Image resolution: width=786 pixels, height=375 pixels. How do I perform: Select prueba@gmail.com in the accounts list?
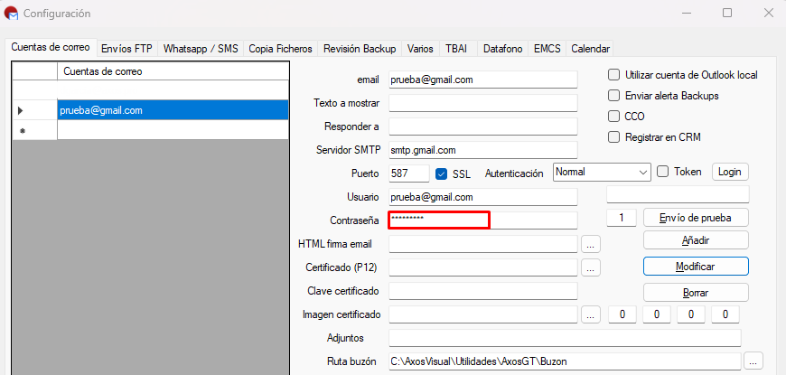click(173, 111)
